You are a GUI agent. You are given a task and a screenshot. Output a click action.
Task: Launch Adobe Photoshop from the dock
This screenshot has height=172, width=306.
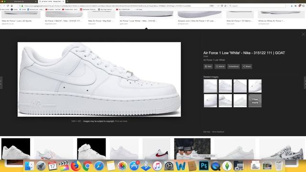coord(204,166)
